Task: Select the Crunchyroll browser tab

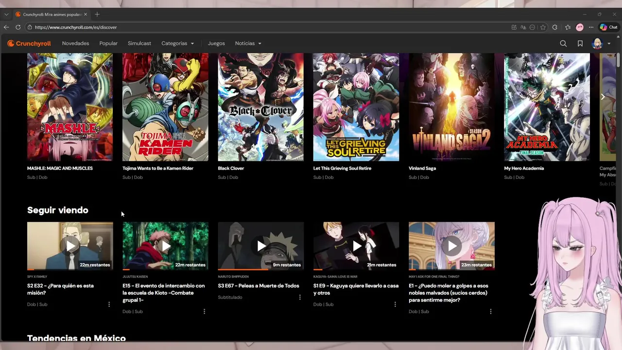Action: click(51, 14)
